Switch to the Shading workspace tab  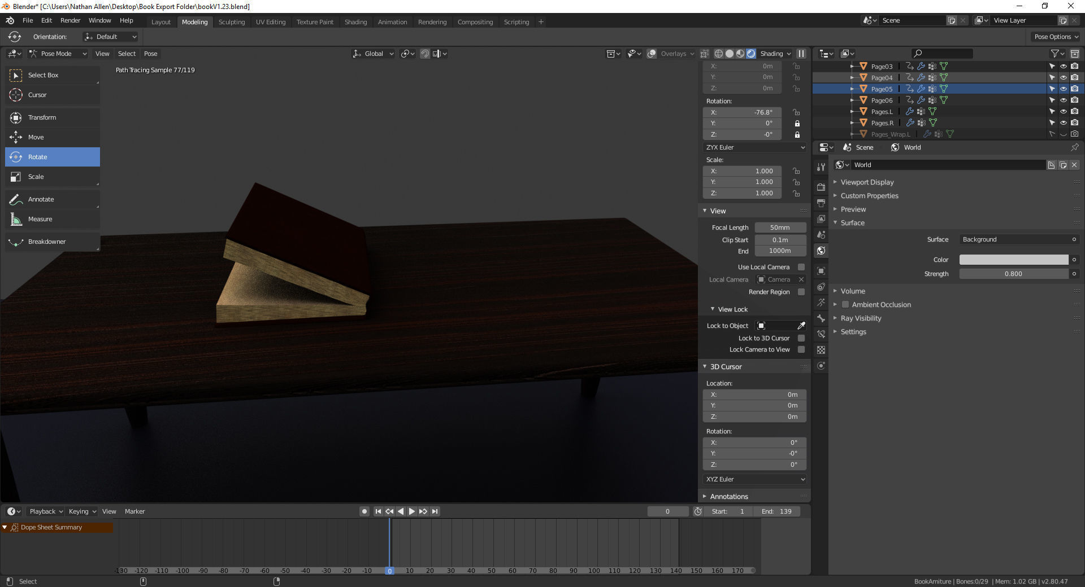355,21
